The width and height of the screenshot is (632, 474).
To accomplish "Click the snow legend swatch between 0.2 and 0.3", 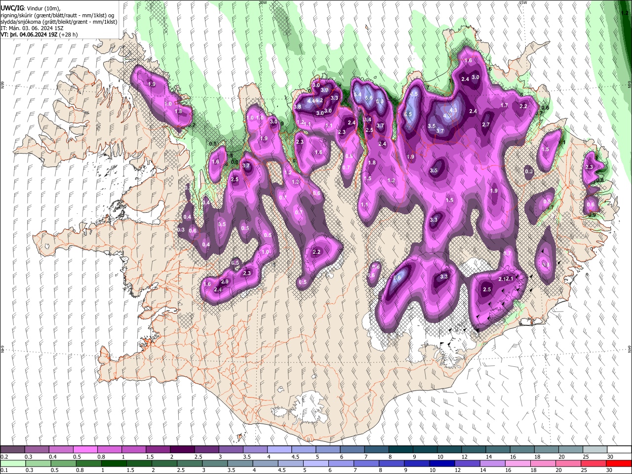I will 12,450.
